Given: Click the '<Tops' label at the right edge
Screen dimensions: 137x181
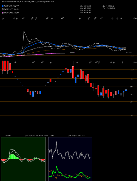Looking at the screenshot, I should (135, 18).
